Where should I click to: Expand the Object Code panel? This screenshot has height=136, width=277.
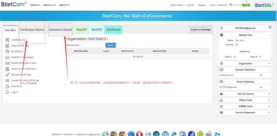click(x=269, y=100)
